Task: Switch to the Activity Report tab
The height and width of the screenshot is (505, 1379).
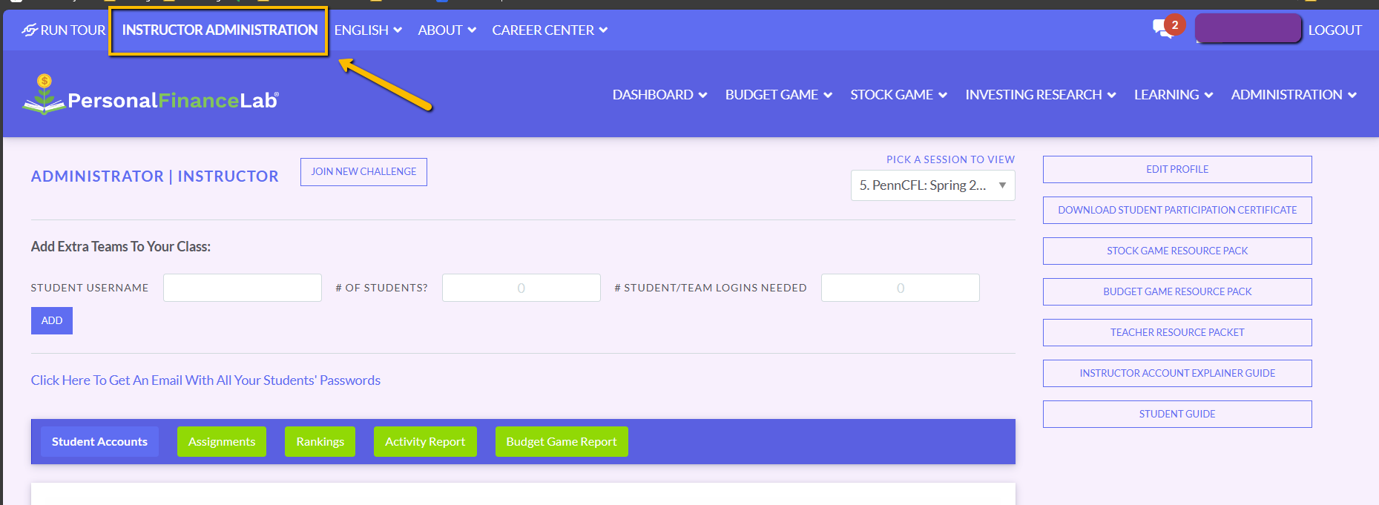Action: coord(425,442)
